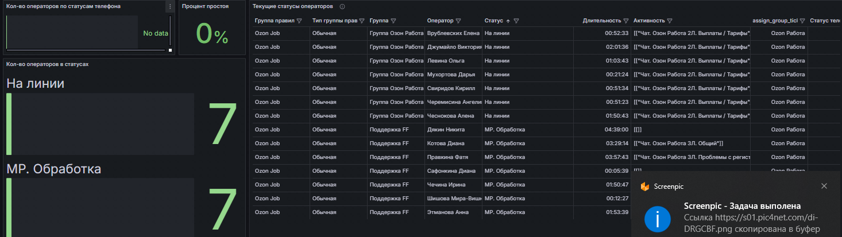Open filter icon for Длительность column
The width and height of the screenshot is (842, 237).
[625, 21]
